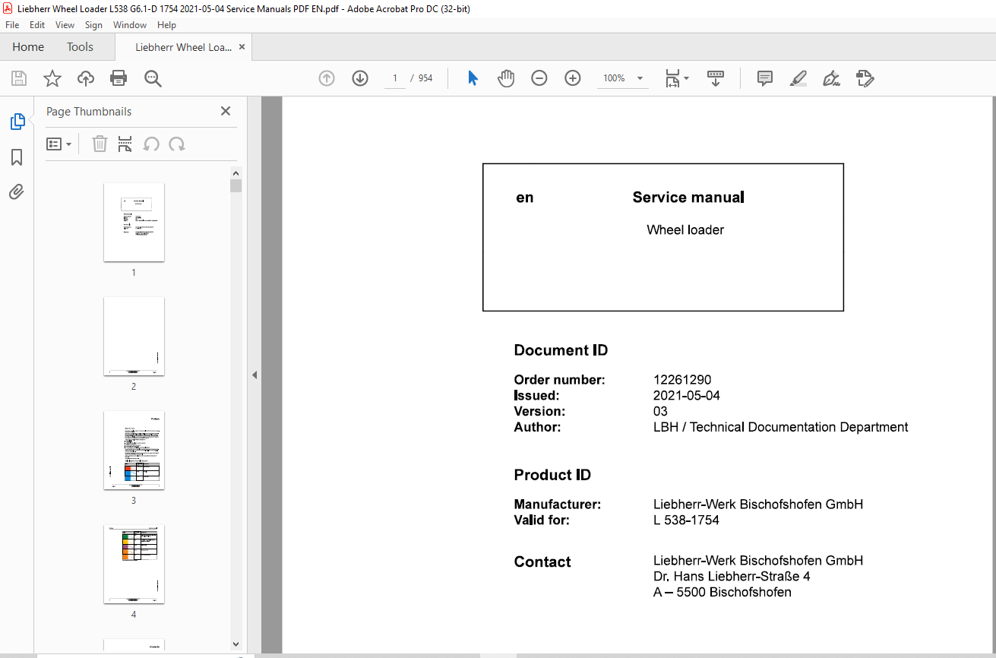996x658 pixels.
Task: Rotate page clockwise icon
Action: (177, 144)
